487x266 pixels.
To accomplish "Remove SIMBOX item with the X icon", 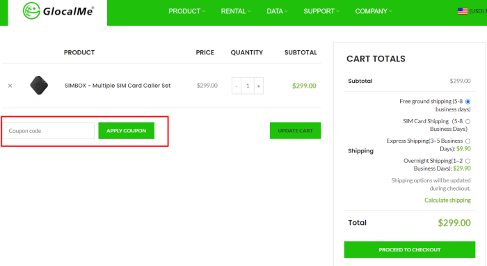I will [x=10, y=86].
